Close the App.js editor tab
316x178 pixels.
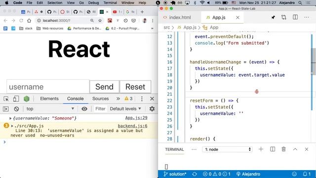[x=238, y=18]
